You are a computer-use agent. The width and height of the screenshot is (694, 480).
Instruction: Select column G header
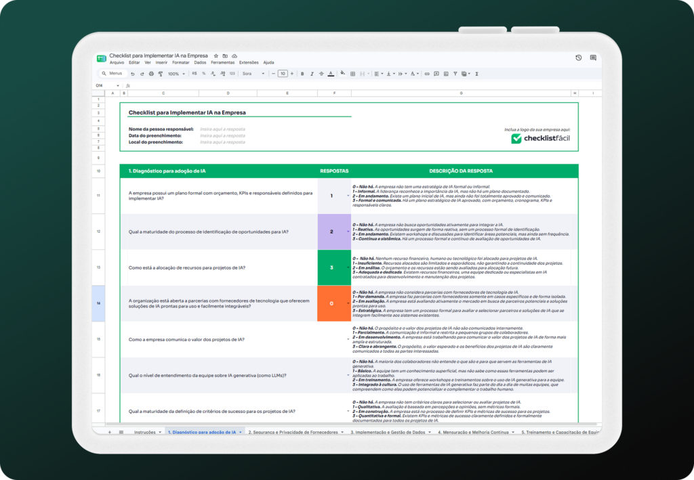(x=461, y=93)
